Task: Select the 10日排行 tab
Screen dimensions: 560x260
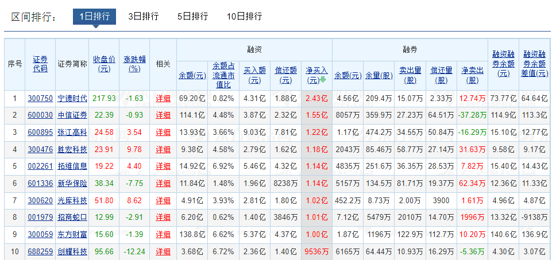Action: pyautogui.click(x=244, y=17)
